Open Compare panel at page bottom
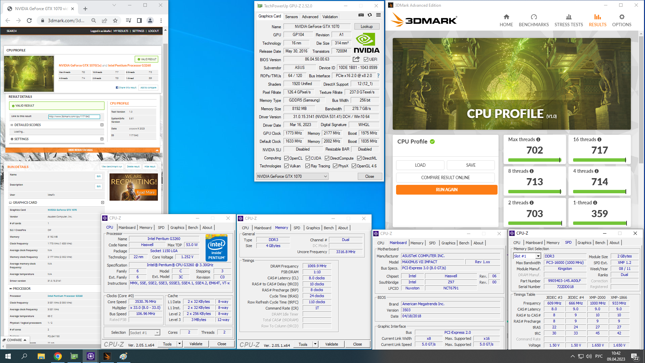The width and height of the screenshot is (645, 363). coord(15,340)
